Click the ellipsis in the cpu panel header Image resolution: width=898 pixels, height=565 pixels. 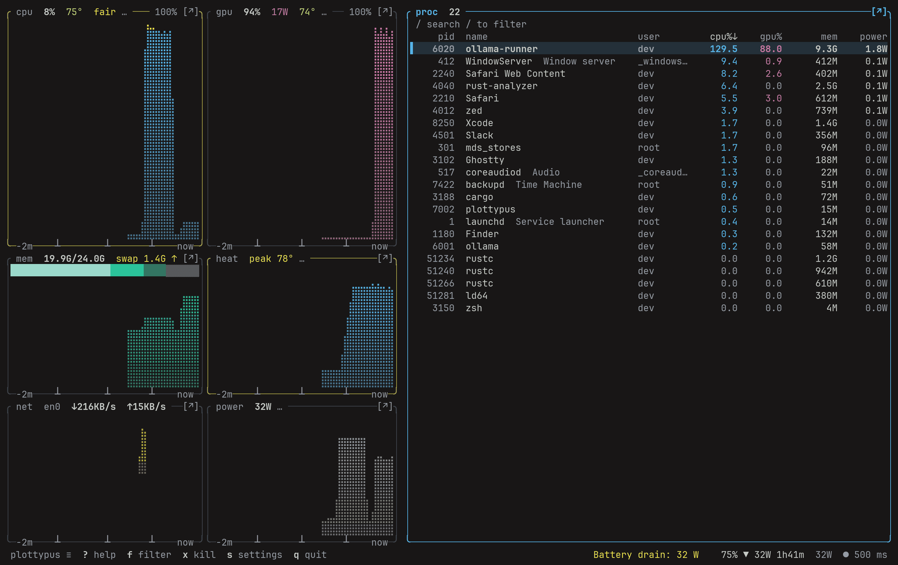pos(124,14)
